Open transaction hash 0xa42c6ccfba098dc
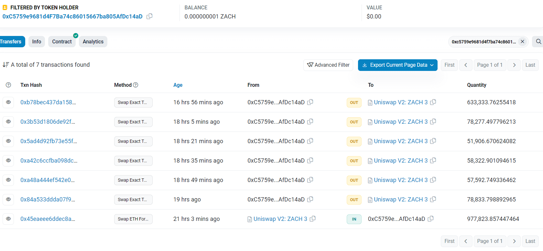Screen dimensions: 543x251 49,161
